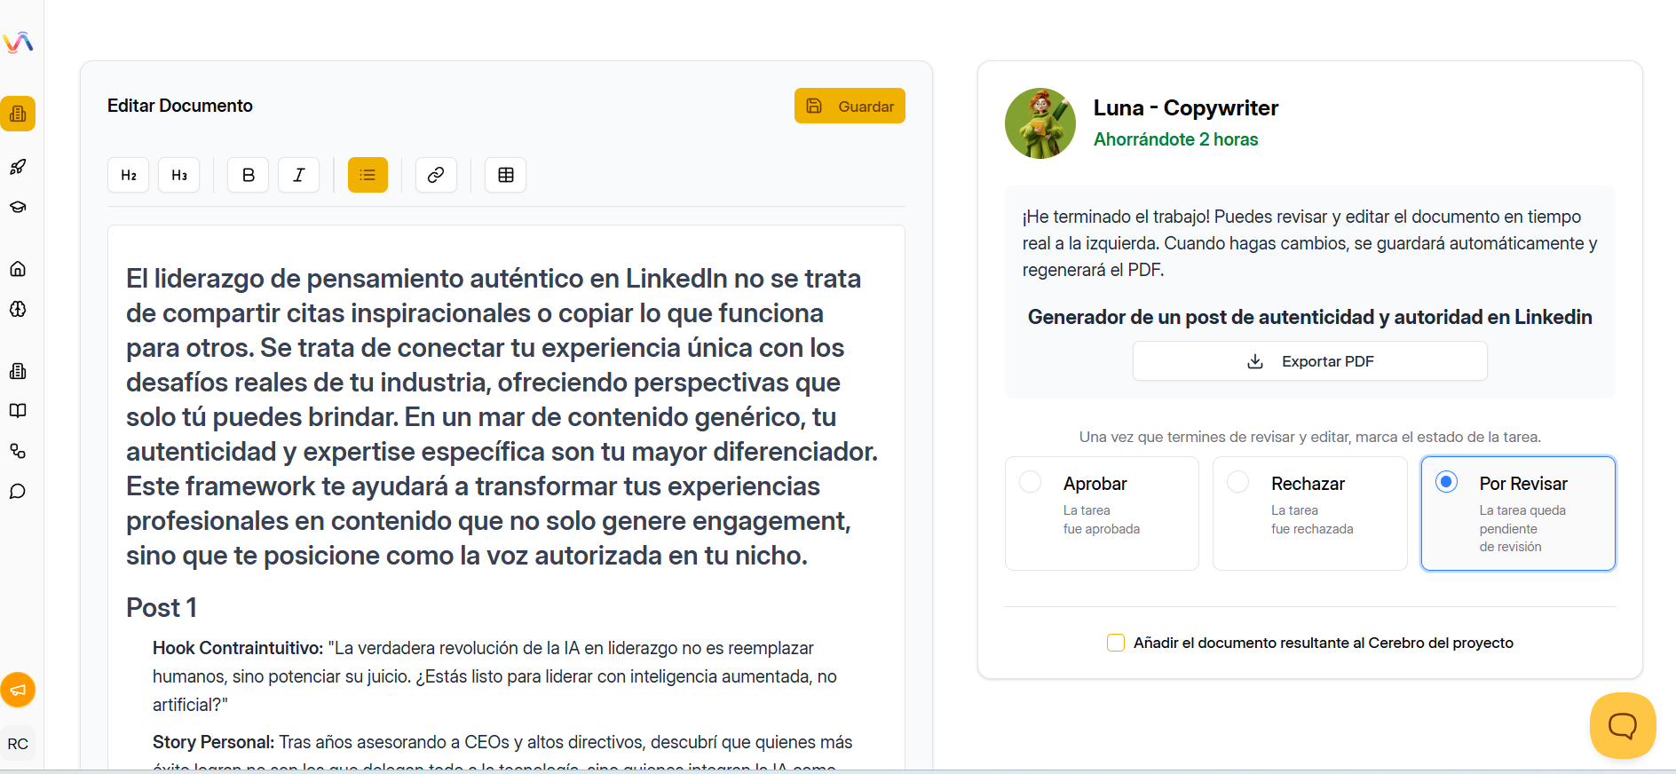Screen dimensions: 1676x774
Task: Apply italic formatting
Action: pyautogui.click(x=298, y=175)
